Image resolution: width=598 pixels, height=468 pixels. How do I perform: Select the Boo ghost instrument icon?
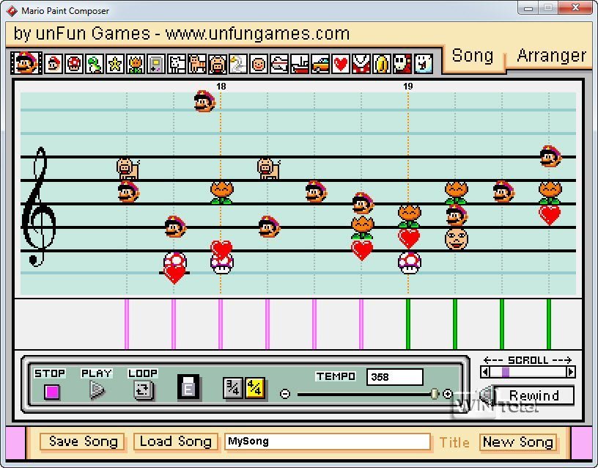coord(423,64)
